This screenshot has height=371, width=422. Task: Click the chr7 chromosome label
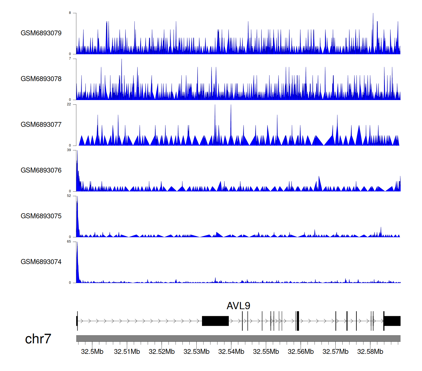38,339
